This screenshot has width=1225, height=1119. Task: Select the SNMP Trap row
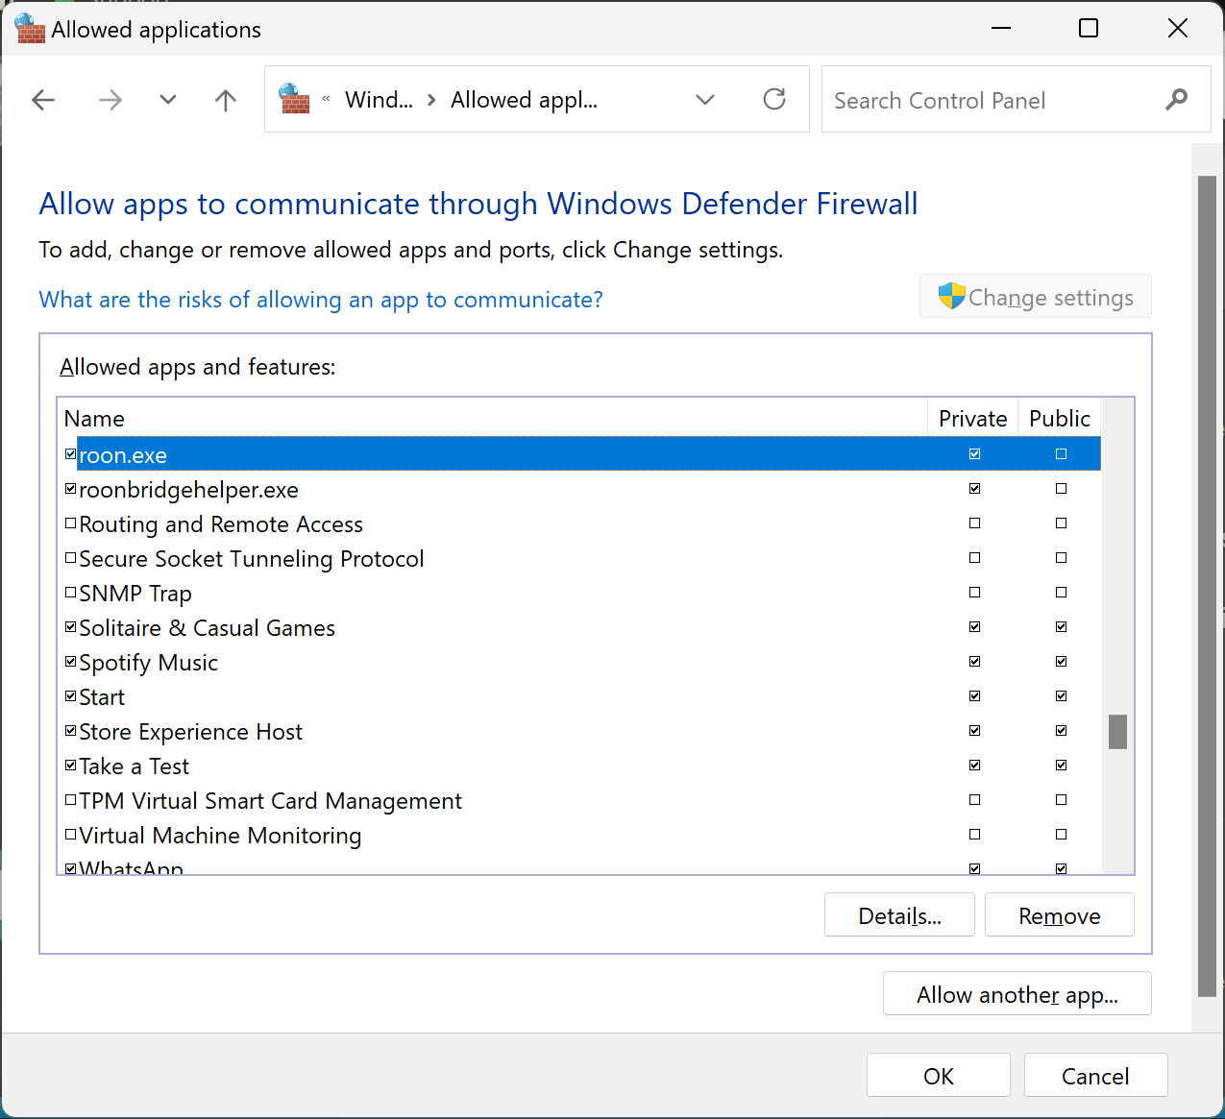(x=579, y=594)
